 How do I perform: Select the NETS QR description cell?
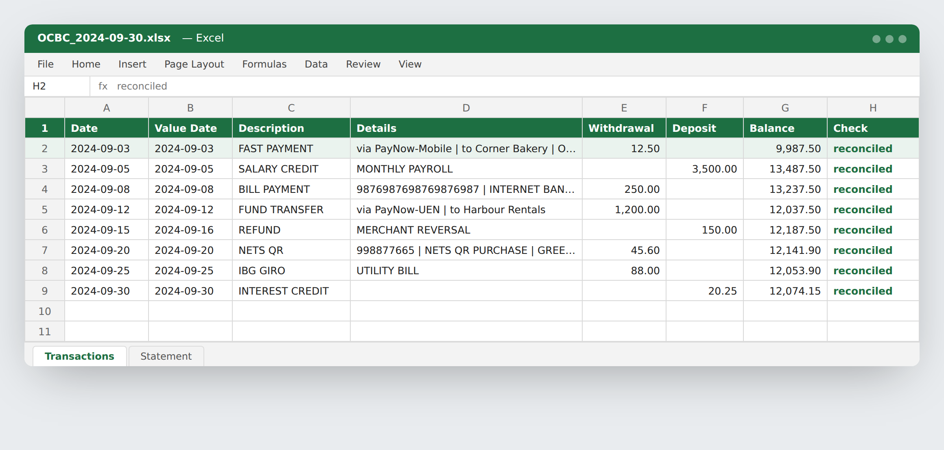[291, 250]
